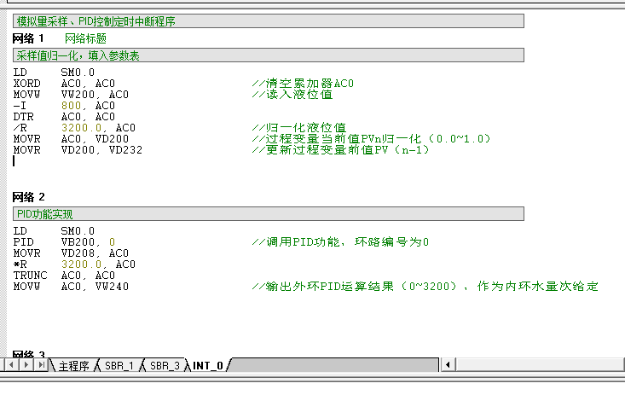Screen dimensions: 625x395
Task: Click the MOVR VD200, VD232 instruction
Action: [x=78, y=150]
